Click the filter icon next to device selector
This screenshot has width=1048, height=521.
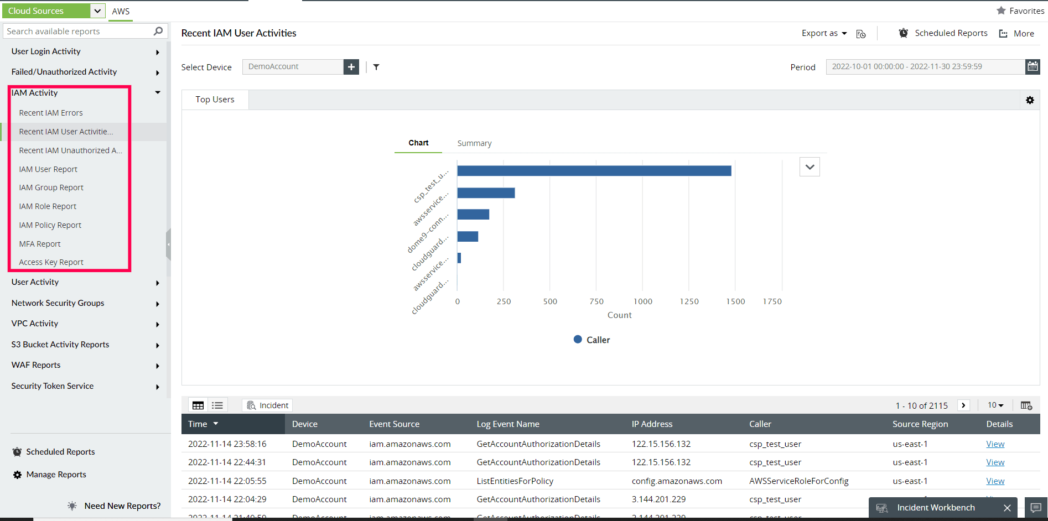coord(376,67)
